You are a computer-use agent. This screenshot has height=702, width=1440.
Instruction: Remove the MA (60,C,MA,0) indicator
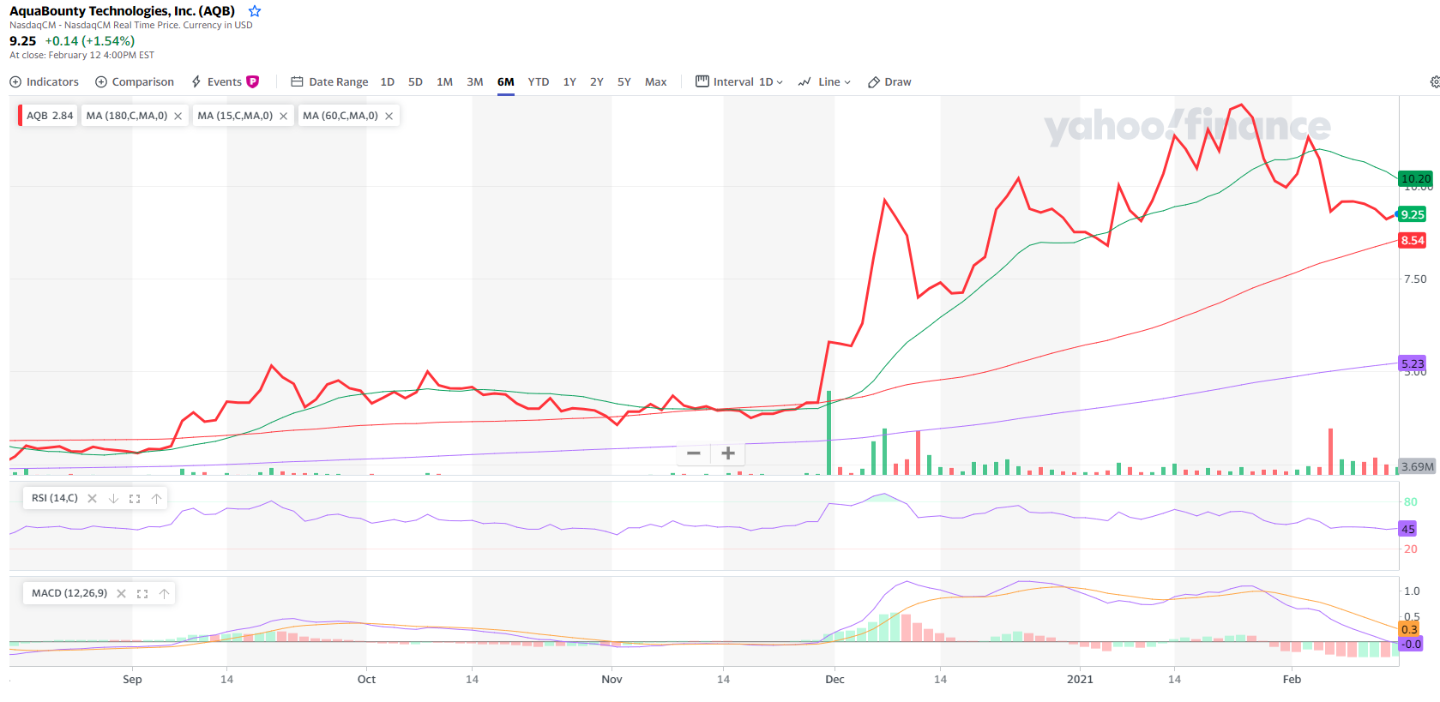(x=389, y=116)
